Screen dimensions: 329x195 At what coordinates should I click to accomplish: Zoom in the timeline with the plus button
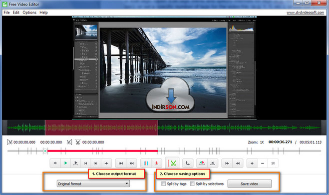pyautogui.click(x=252, y=163)
